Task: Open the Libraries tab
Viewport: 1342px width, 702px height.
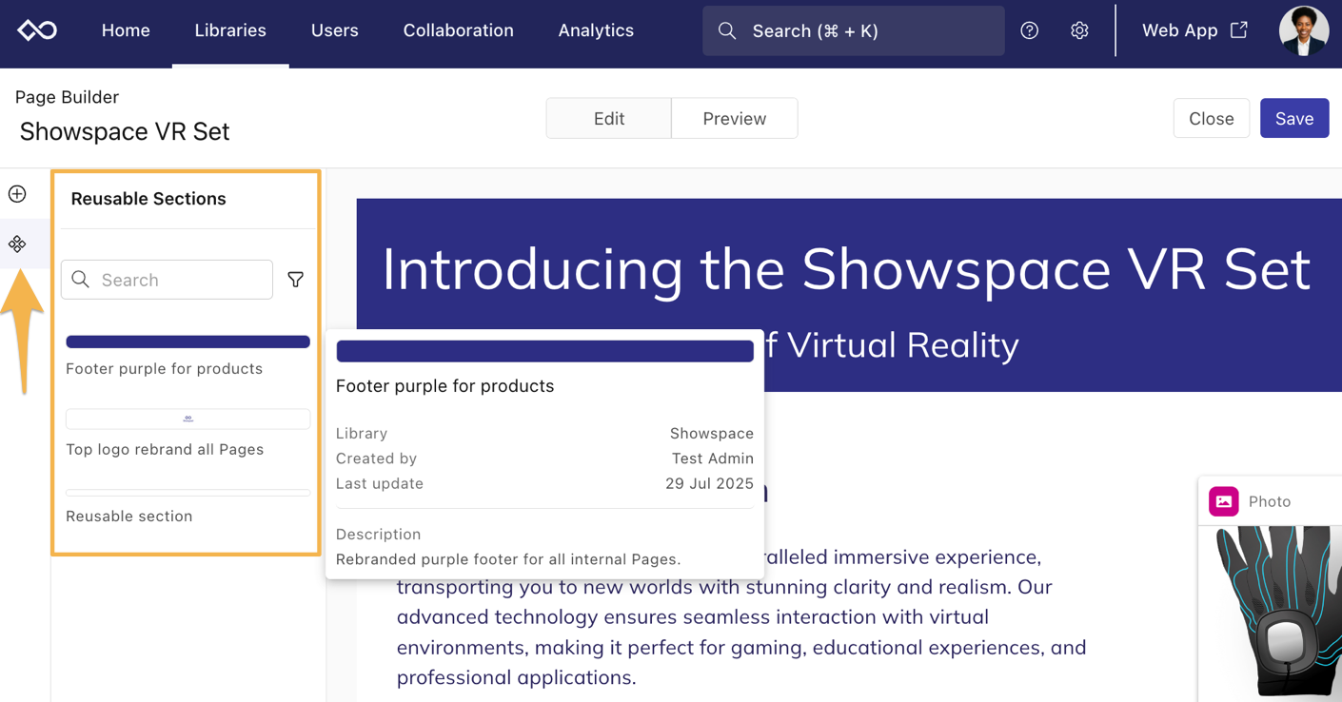Action: click(x=230, y=30)
